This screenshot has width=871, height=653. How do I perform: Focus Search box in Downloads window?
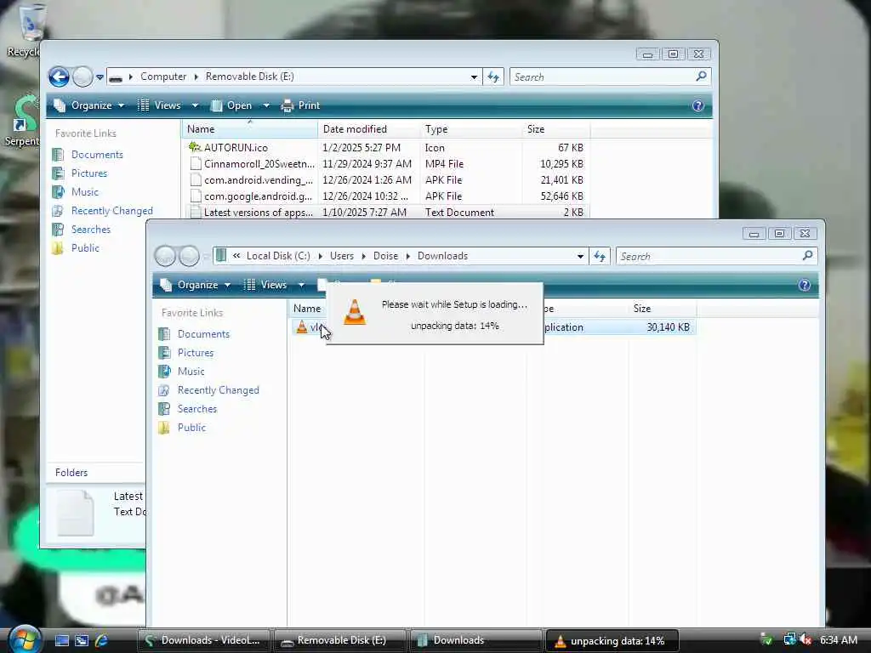(x=716, y=257)
